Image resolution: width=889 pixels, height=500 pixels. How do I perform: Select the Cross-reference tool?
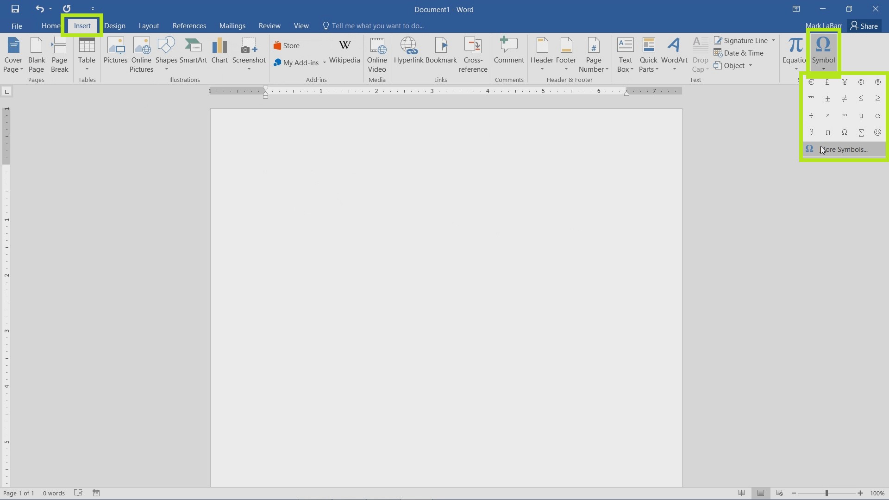(x=473, y=54)
